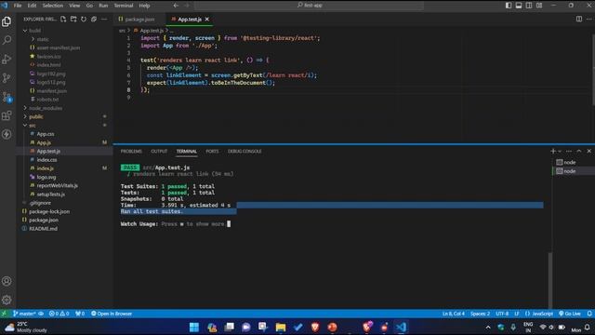Split the editor to the right
This screenshot has height=335, width=595.
click(578, 19)
